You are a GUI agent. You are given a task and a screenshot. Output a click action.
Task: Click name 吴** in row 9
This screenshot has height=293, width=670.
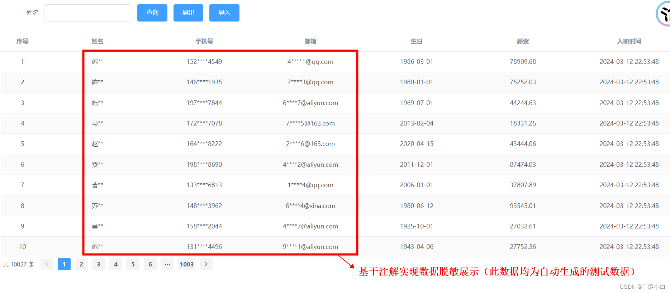(98, 226)
